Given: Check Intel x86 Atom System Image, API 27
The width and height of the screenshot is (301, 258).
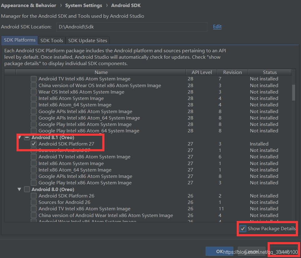Looking at the screenshot, I should tap(34, 163).
